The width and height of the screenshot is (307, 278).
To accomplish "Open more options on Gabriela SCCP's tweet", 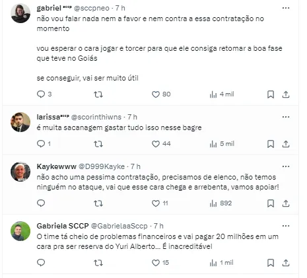I will point(286,226).
